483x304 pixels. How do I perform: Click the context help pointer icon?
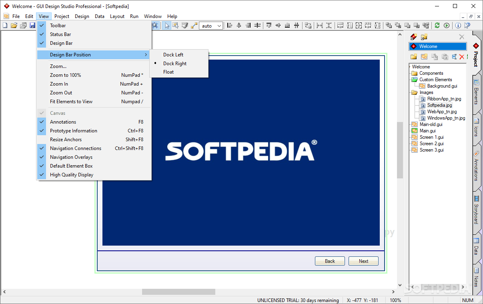point(467,26)
